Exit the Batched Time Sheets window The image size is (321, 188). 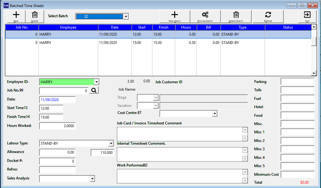pos(307,15)
